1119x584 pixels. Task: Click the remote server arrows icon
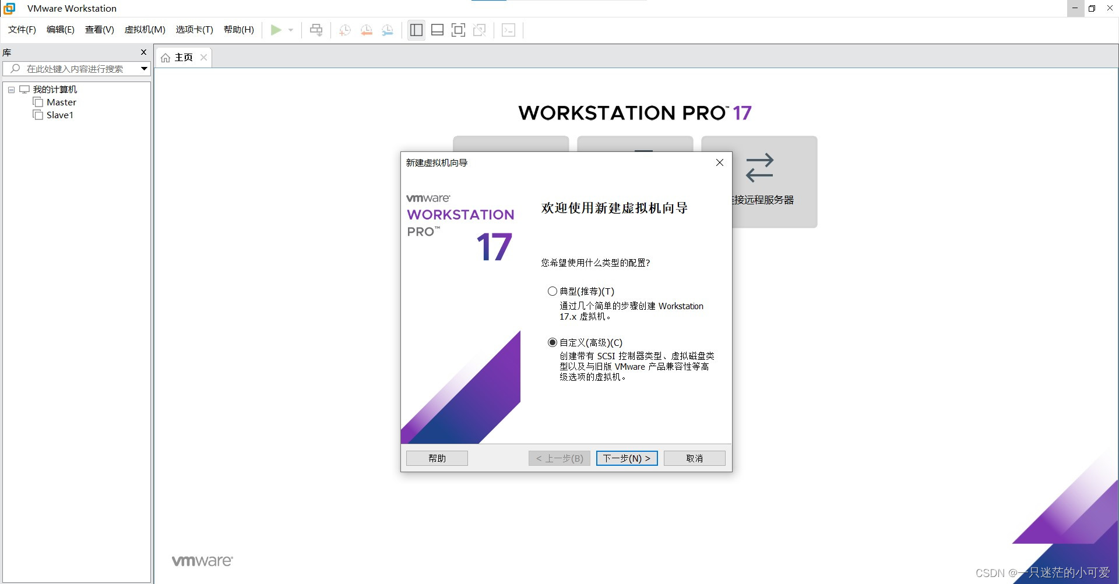click(x=759, y=168)
